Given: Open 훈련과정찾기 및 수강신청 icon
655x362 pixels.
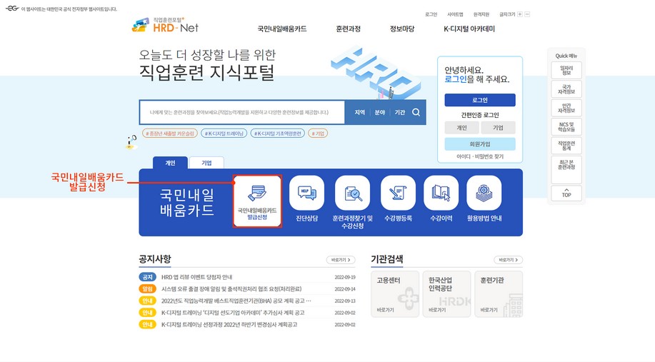Looking at the screenshot, I should [x=352, y=193].
